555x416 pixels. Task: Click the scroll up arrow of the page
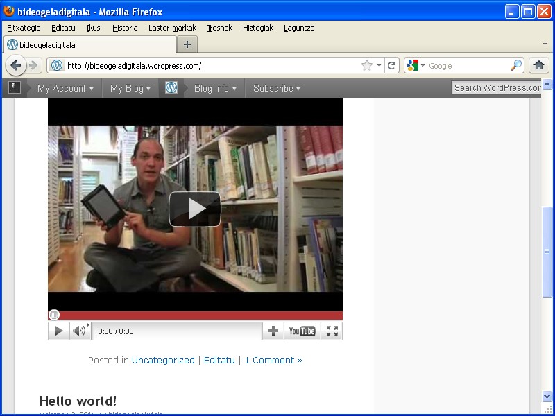(547, 84)
